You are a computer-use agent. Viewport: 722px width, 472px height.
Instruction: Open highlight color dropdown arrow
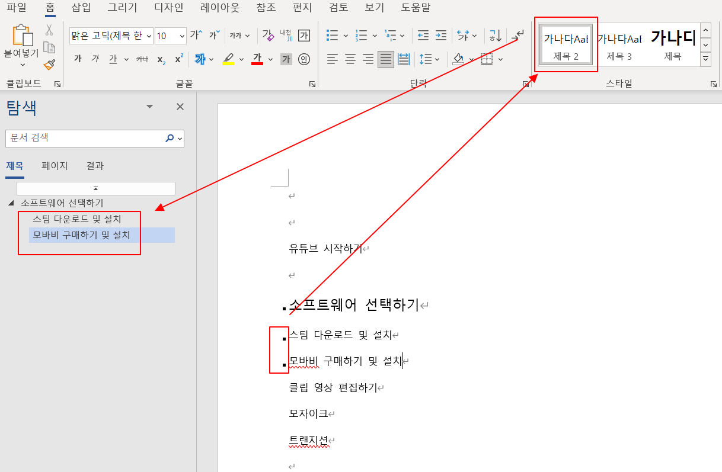tap(241, 59)
